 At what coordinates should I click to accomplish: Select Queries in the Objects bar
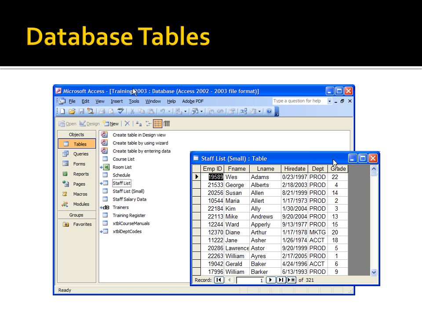pos(76,154)
